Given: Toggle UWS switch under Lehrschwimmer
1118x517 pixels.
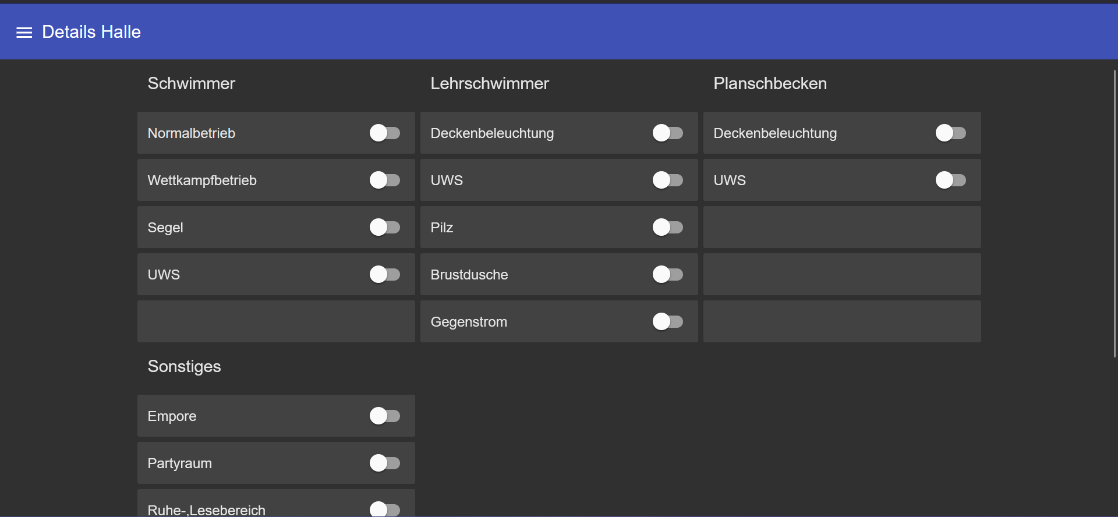Looking at the screenshot, I should coord(668,180).
